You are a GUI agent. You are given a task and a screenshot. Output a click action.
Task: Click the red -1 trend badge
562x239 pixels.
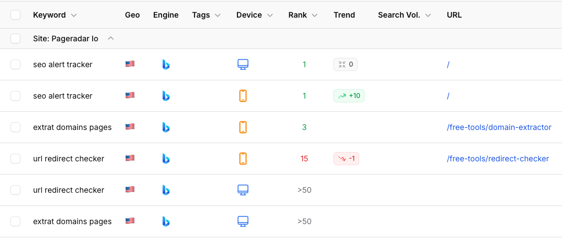pos(346,159)
